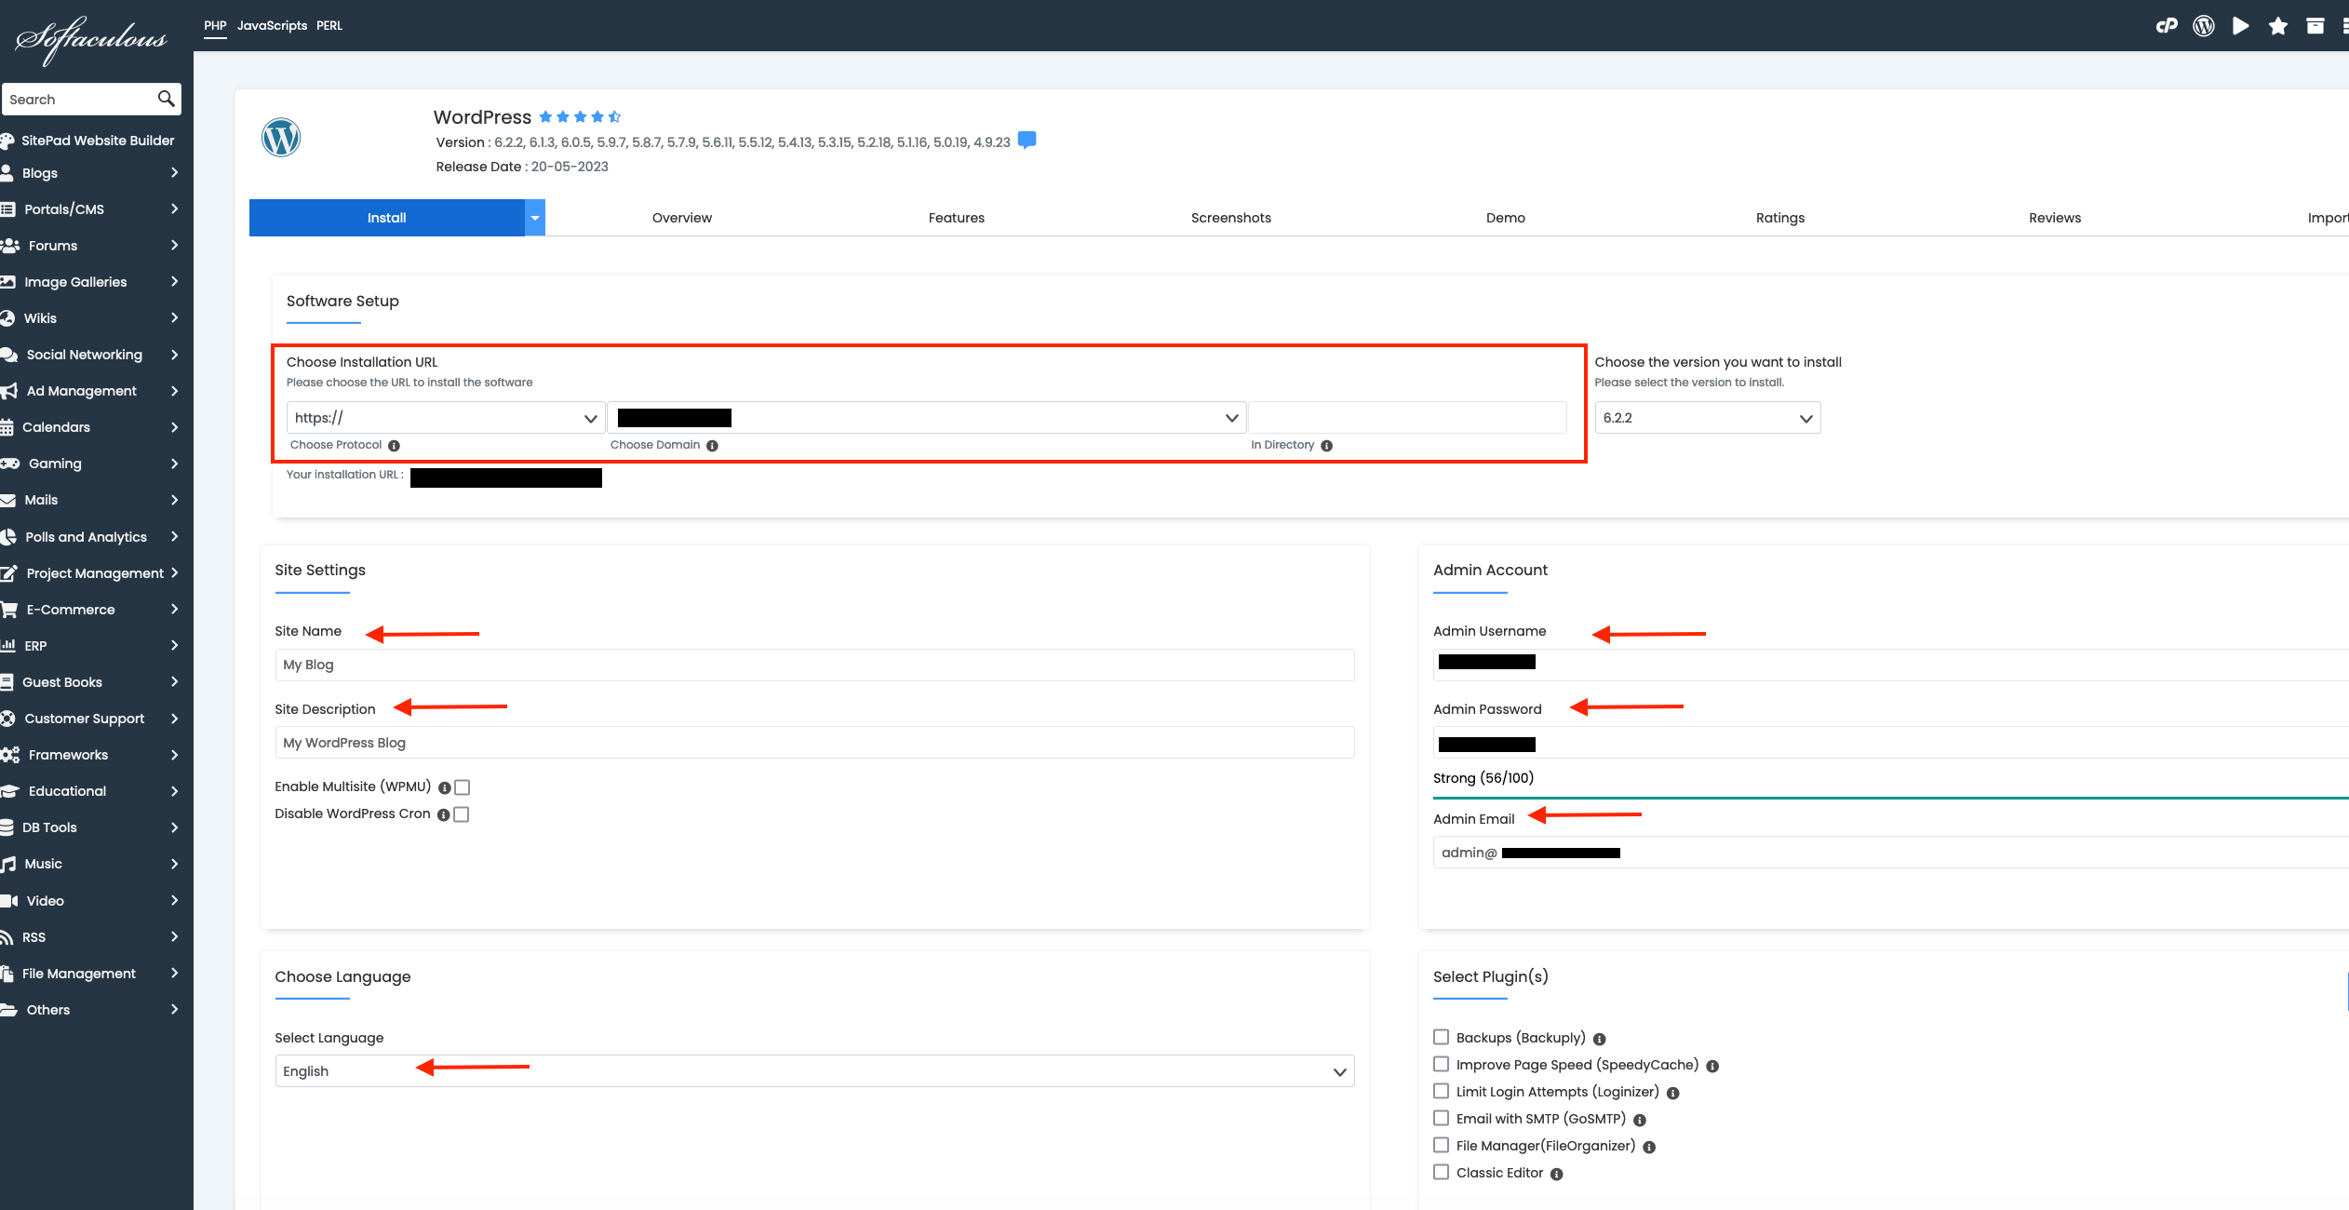
Task: Click the WordPress star rating
Action: [x=580, y=116]
